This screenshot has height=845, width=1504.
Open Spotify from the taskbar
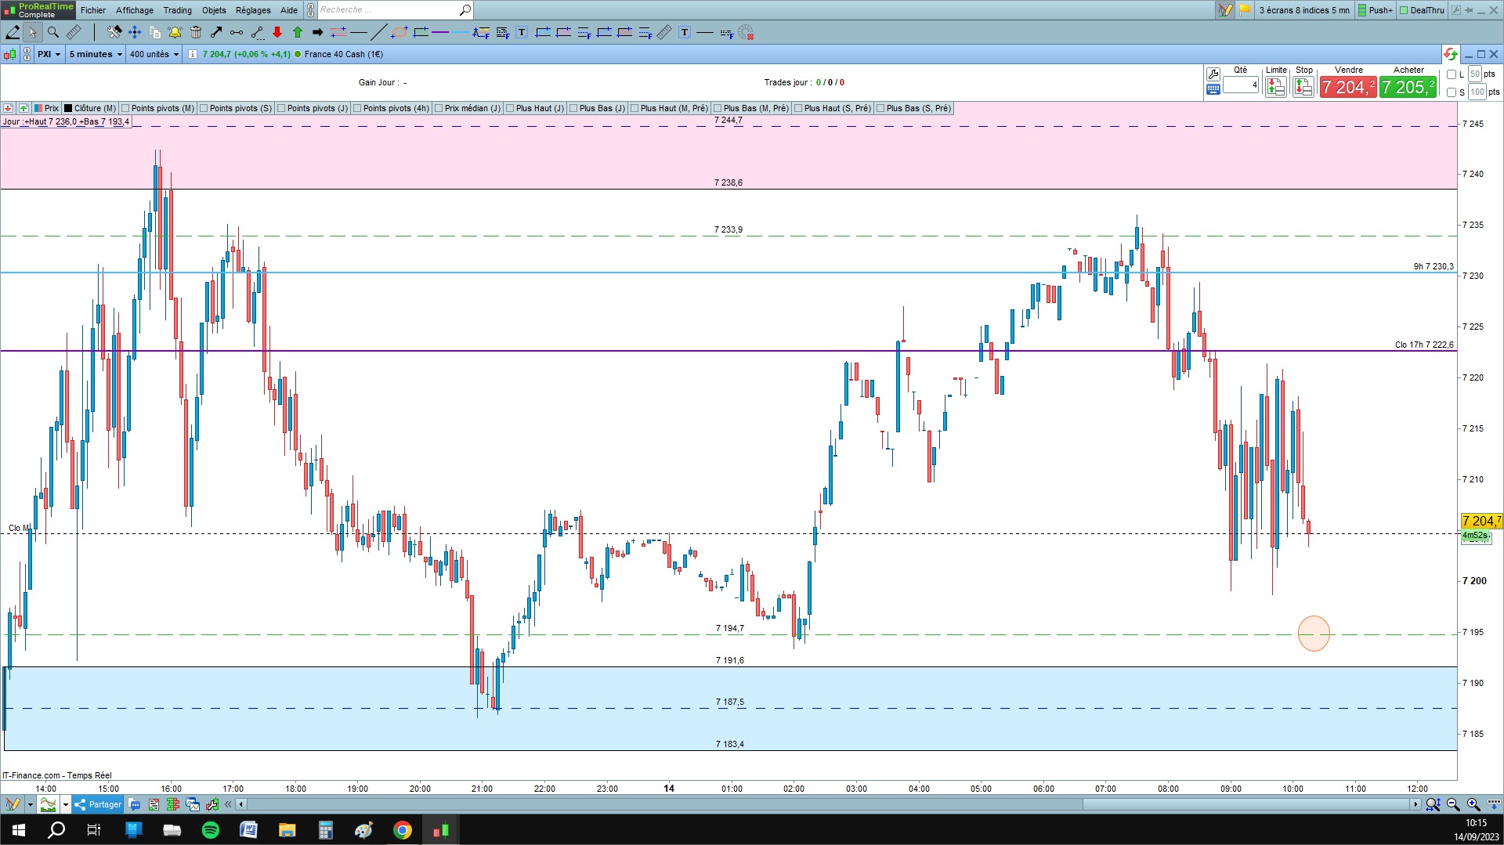pyautogui.click(x=211, y=830)
